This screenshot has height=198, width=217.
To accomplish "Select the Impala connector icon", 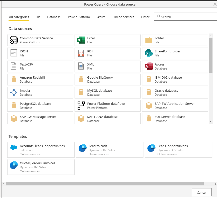I will click(x=14, y=92).
